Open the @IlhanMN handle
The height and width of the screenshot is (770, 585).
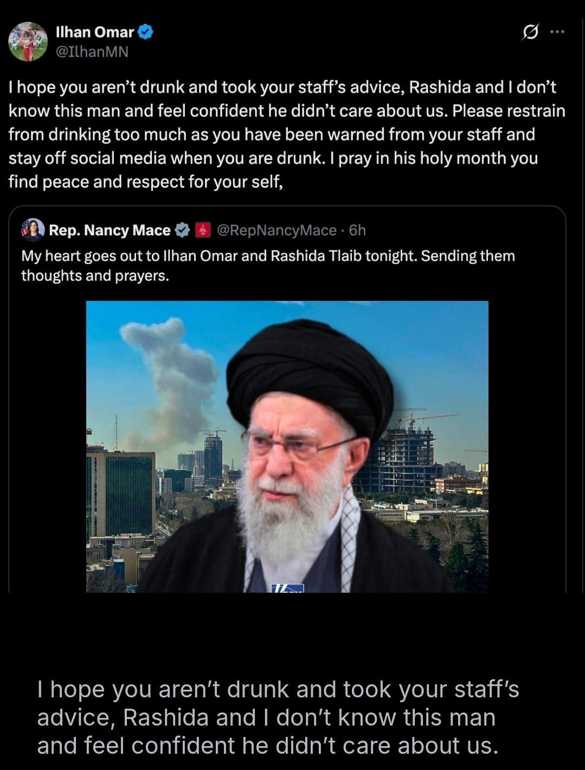point(92,52)
